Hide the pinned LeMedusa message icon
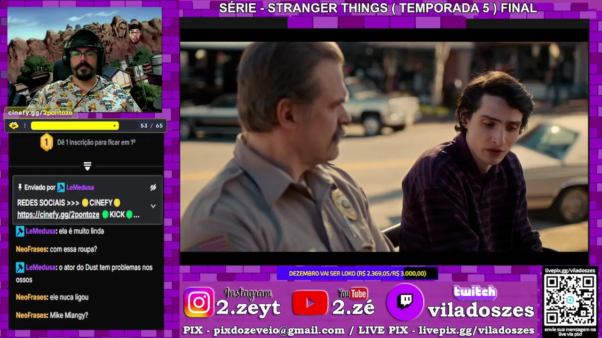 [153, 187]
